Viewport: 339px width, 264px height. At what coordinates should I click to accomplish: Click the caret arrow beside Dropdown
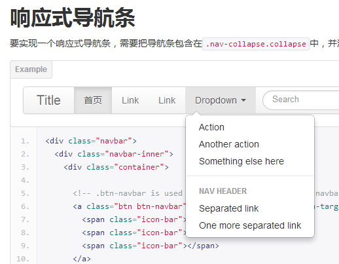coord(243,100)
